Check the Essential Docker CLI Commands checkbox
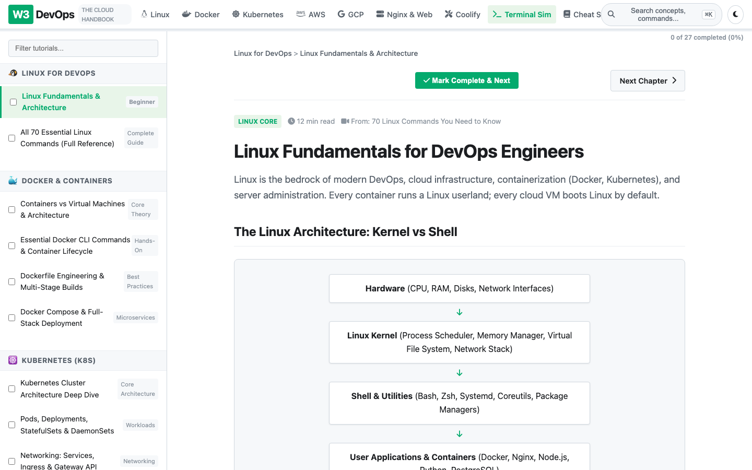The image size is (752, 470). tap(11, 245)
